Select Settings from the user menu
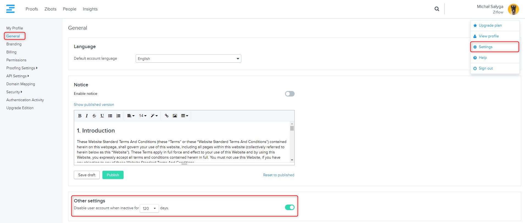The height and width of the screenshot is (223, 525). 485,47
